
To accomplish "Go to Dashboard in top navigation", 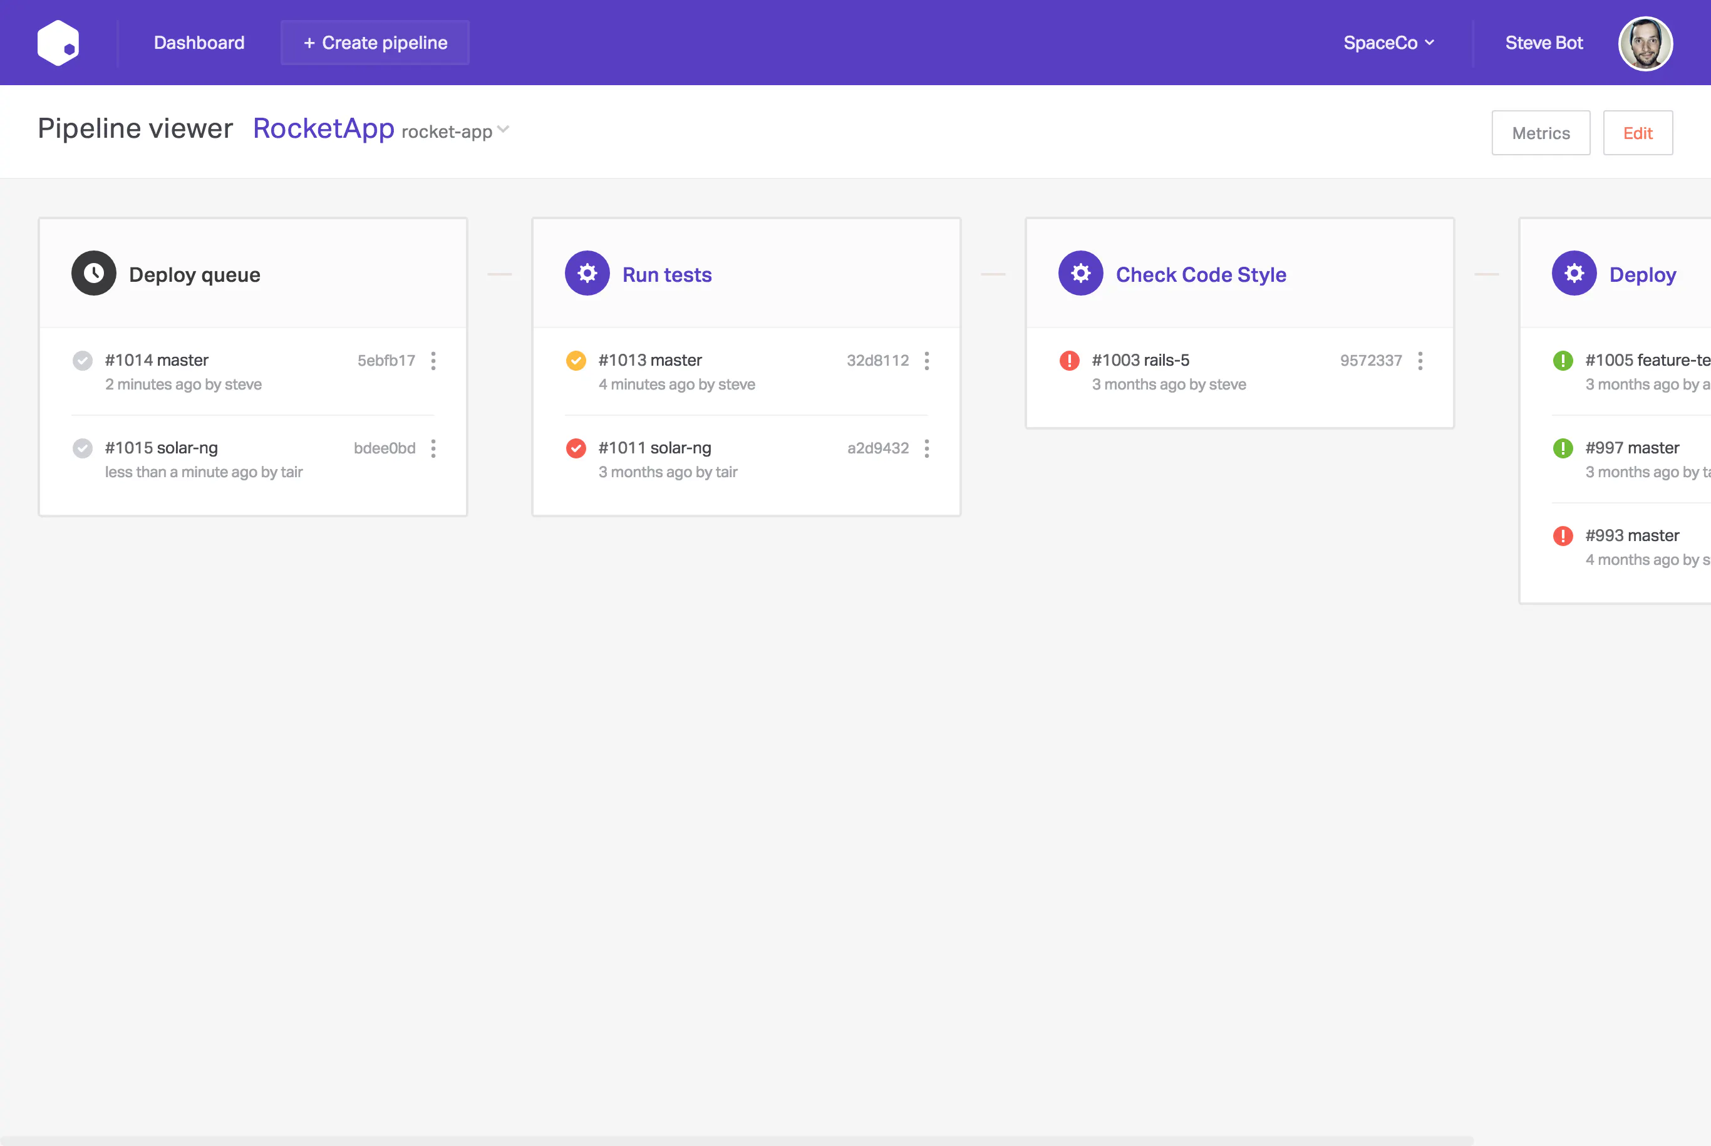I will tap(199, 43).
